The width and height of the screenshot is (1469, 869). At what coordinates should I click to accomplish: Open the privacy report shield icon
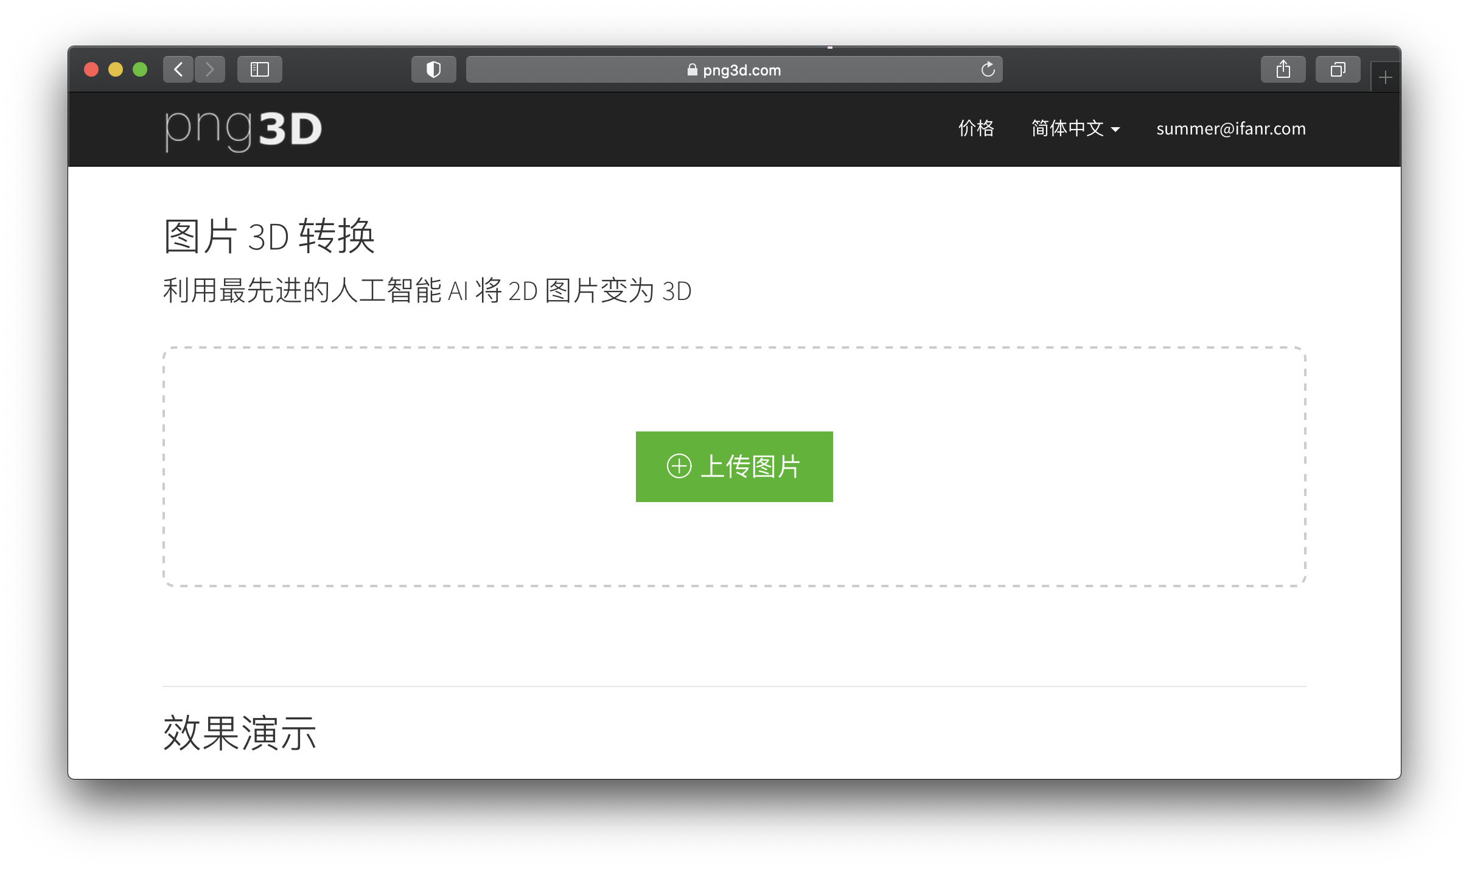(x=433, y=69)
